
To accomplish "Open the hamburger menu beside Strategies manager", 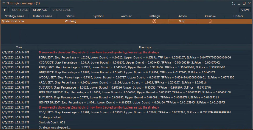I will (x=3, y=3).
